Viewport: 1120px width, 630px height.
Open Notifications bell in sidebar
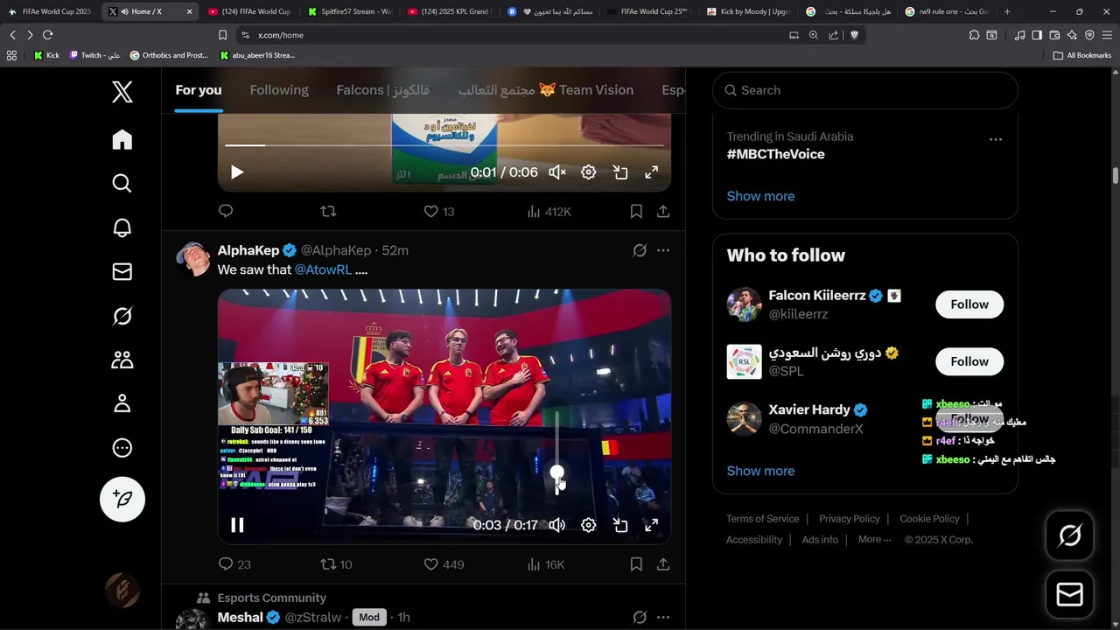click(122, 228)
